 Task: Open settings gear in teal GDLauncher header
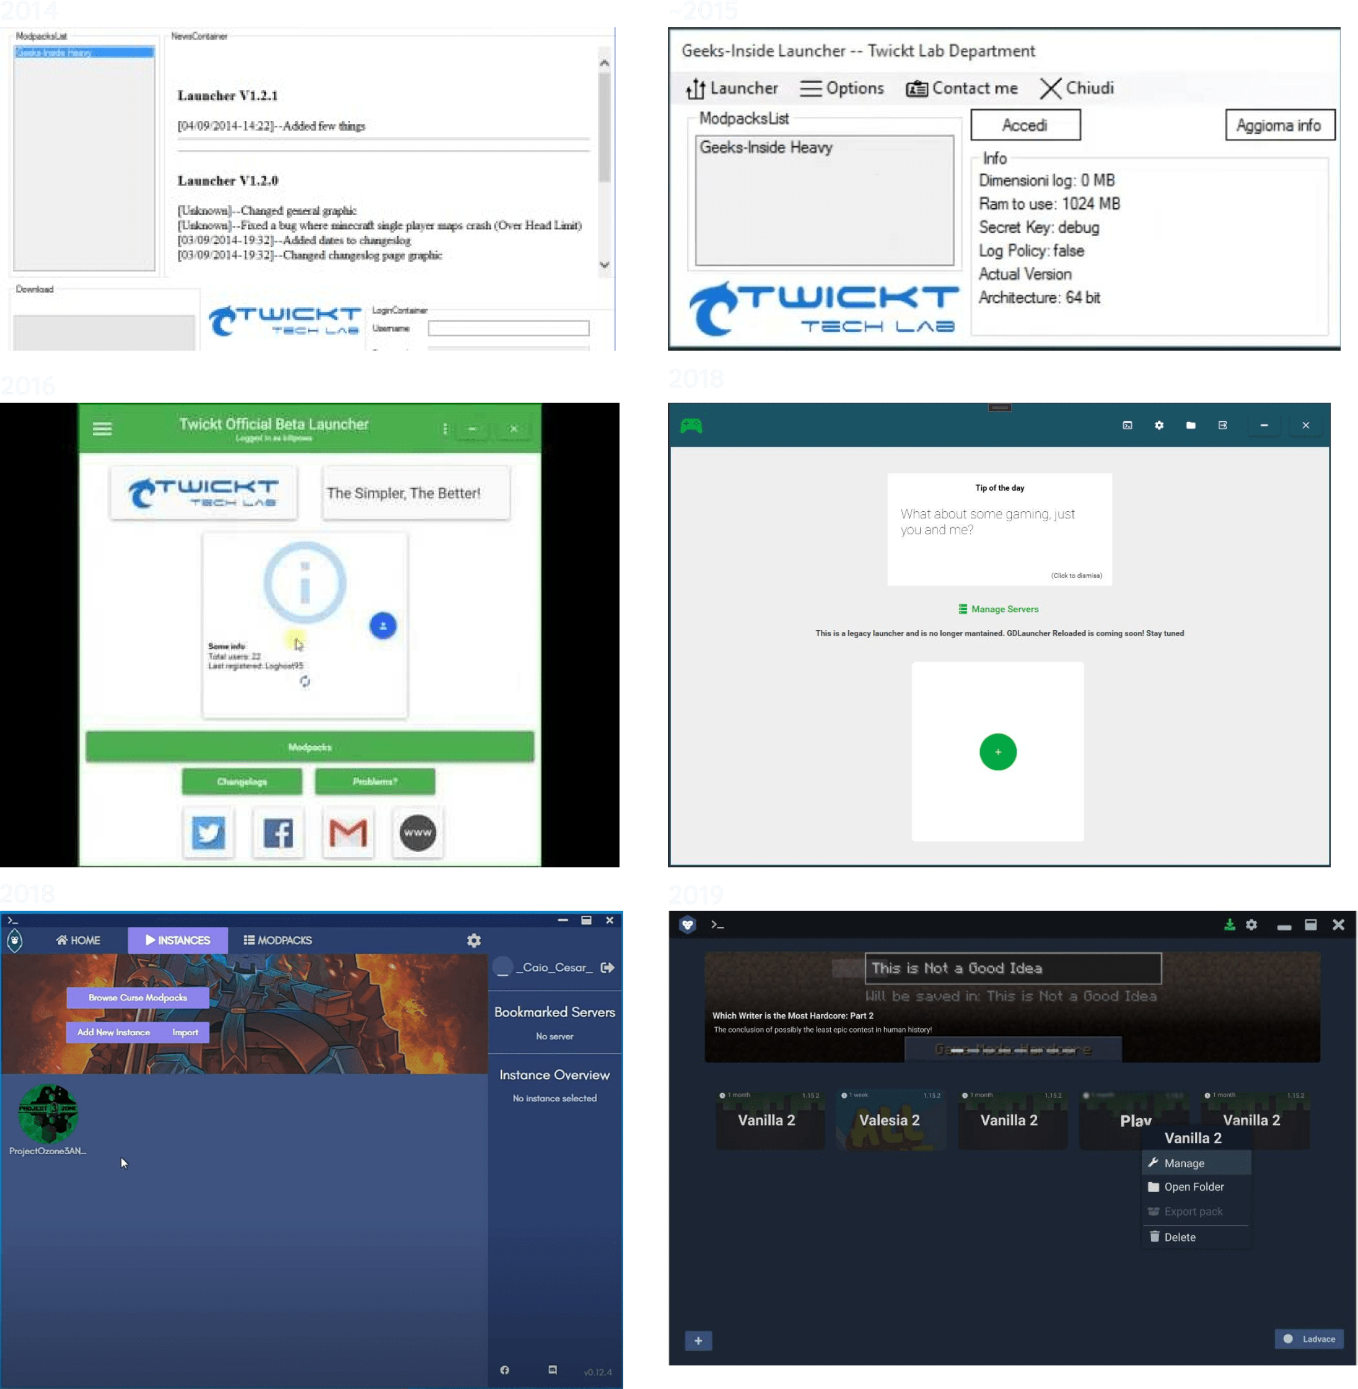(x=1159, y=425)
